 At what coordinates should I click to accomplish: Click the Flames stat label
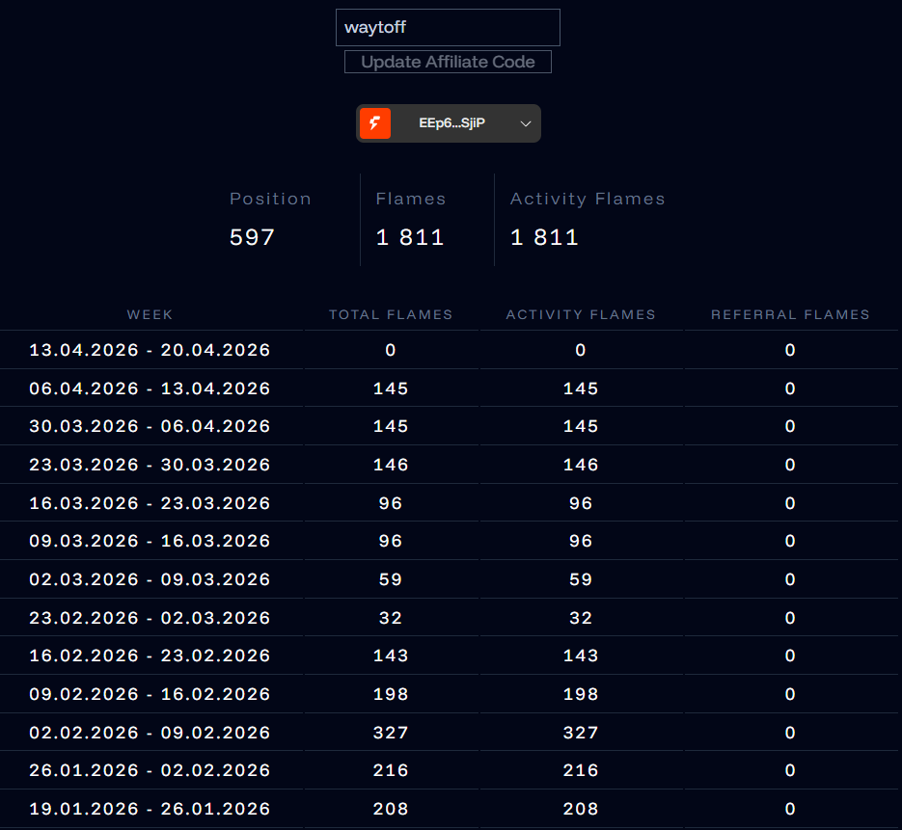tap(411, 199)
